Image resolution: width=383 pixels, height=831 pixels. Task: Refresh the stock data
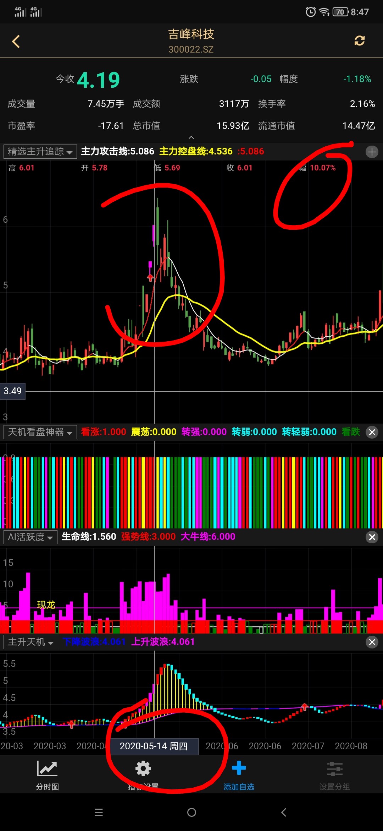(359, 41)
